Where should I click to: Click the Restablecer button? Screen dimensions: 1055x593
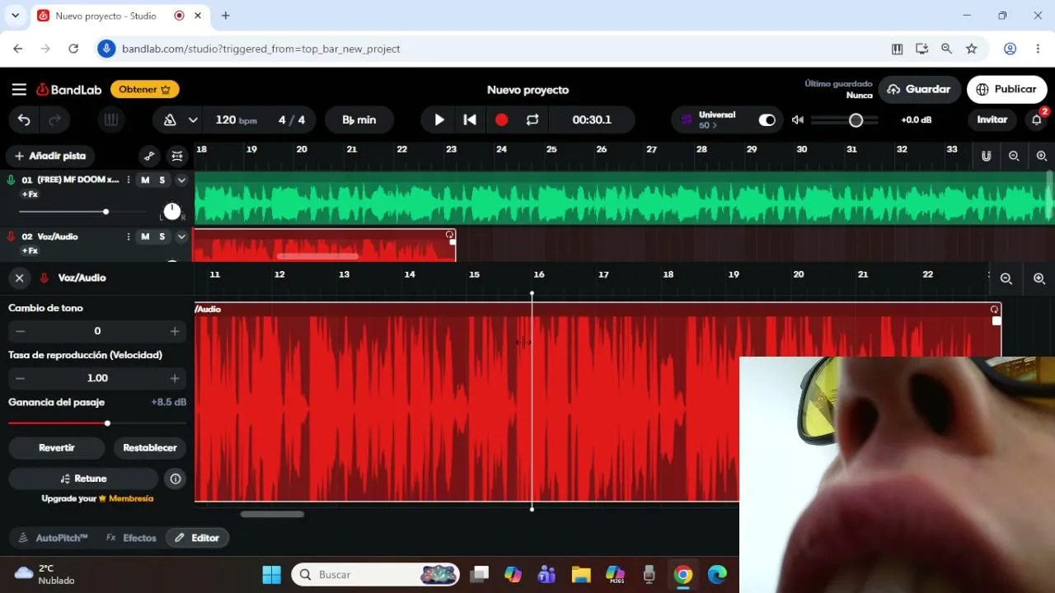pyautogui.click(x=150, y=448)
